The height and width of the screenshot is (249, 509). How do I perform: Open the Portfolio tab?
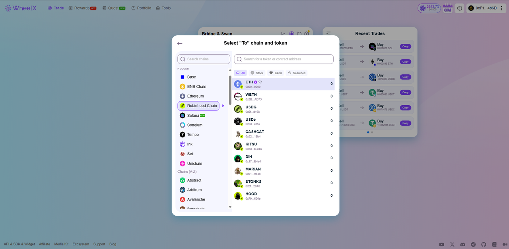tap(141, 8)
